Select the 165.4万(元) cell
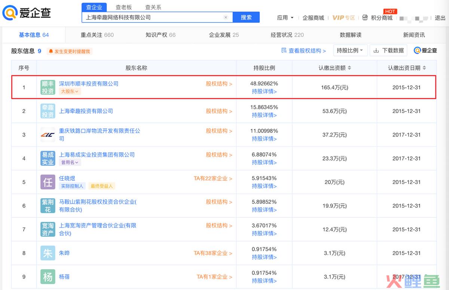 tap(335, 88)
